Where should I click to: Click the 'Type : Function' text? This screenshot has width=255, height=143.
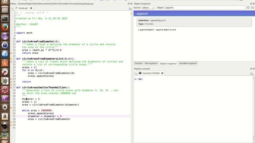146,24
